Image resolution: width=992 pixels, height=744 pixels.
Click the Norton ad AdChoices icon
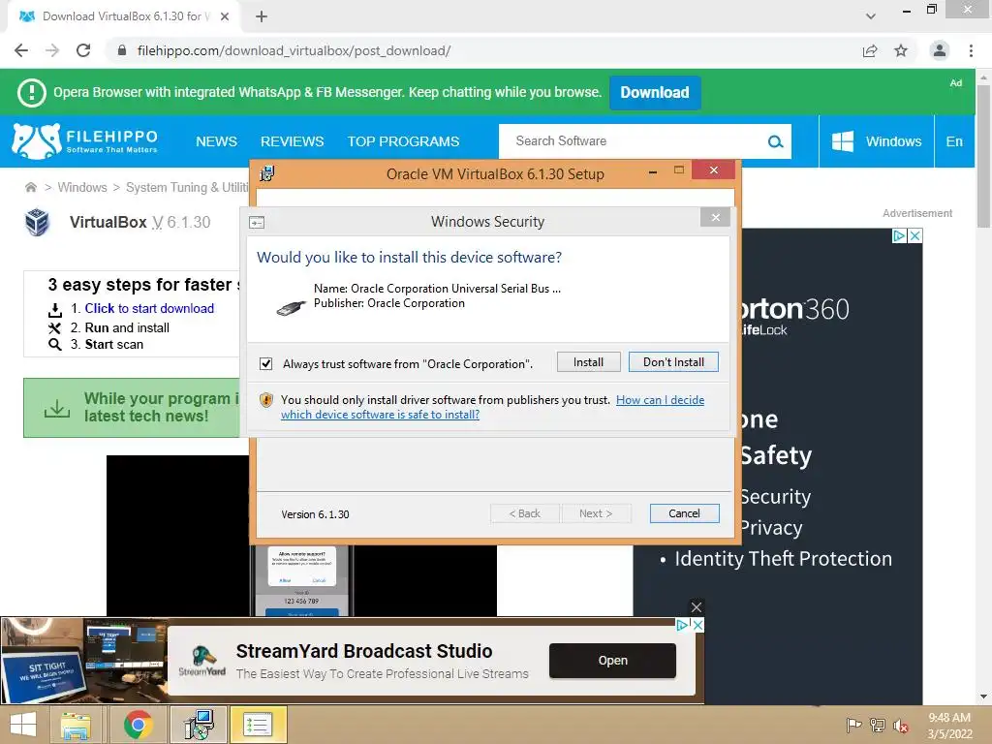[899, 236]
